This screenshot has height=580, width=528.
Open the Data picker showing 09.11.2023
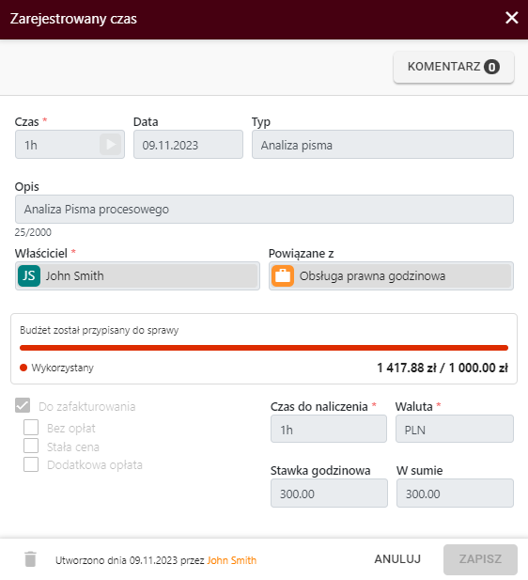coord(188,145)
